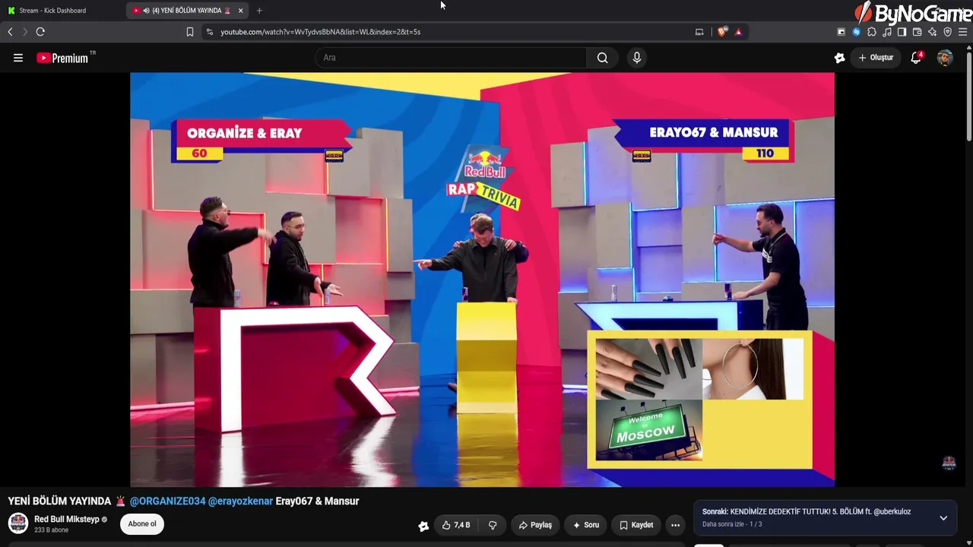
Task: Open the Leo AI sparkle icon
Action: 932,32
